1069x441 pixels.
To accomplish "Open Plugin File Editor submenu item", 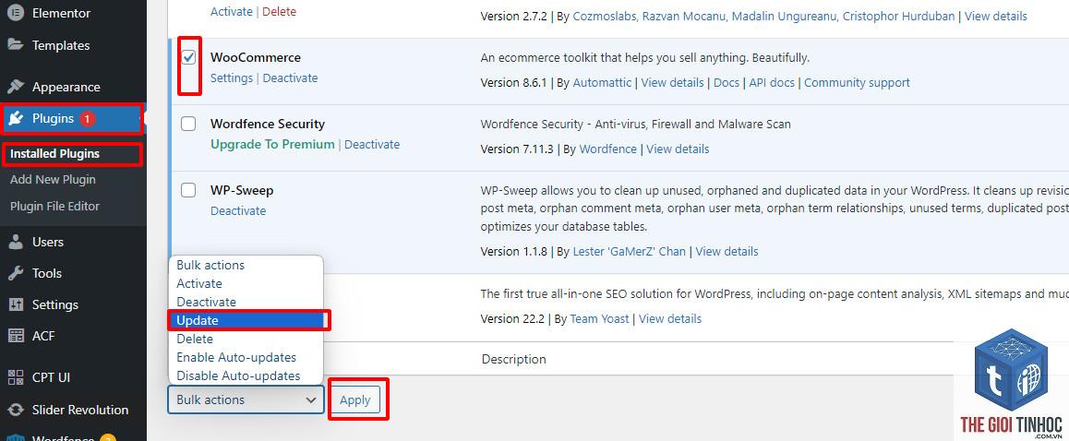I will click(x=54, y=206).
